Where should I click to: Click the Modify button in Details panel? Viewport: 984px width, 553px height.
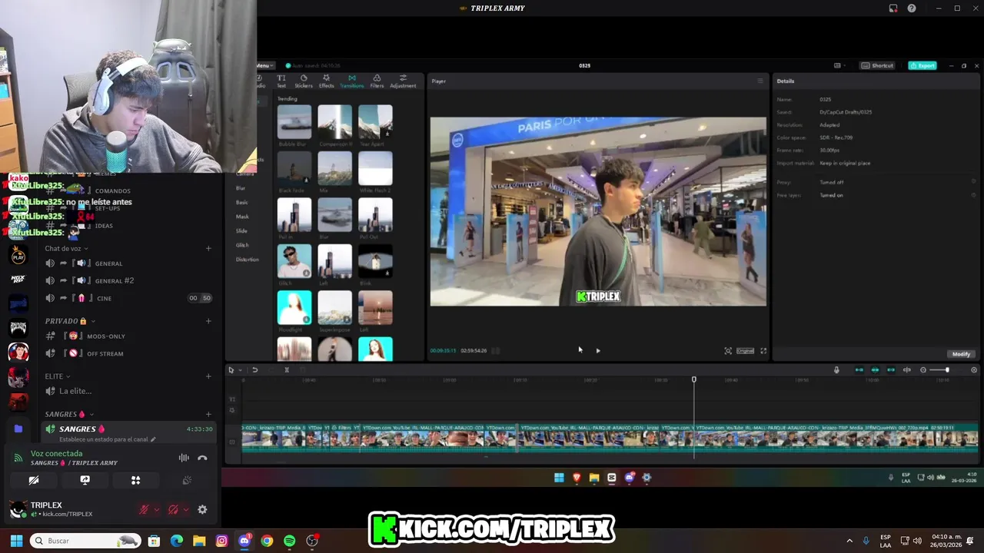pyautogui.click(x=961, y=354)
